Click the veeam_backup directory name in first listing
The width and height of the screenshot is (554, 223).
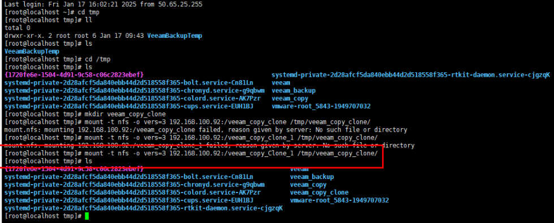coord(293,90)
